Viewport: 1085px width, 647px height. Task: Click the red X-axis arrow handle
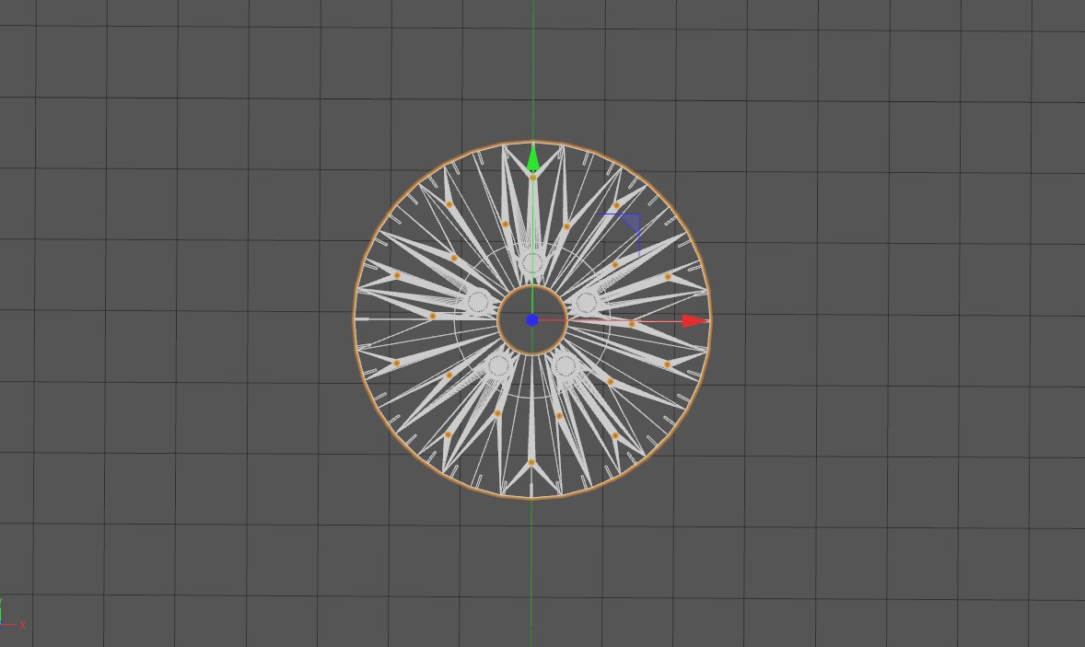[x=694, y=320]
